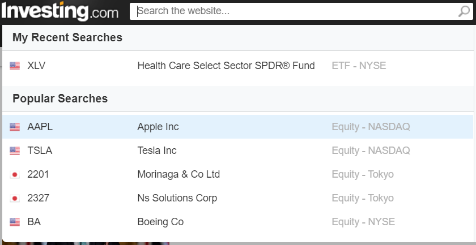Open Morinaga & Co Ltd result
The image size is (476, 245).
tap(237, 174)
